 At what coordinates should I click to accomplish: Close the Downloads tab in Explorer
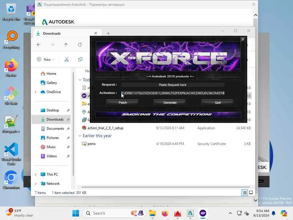click(x=96, y=33)
